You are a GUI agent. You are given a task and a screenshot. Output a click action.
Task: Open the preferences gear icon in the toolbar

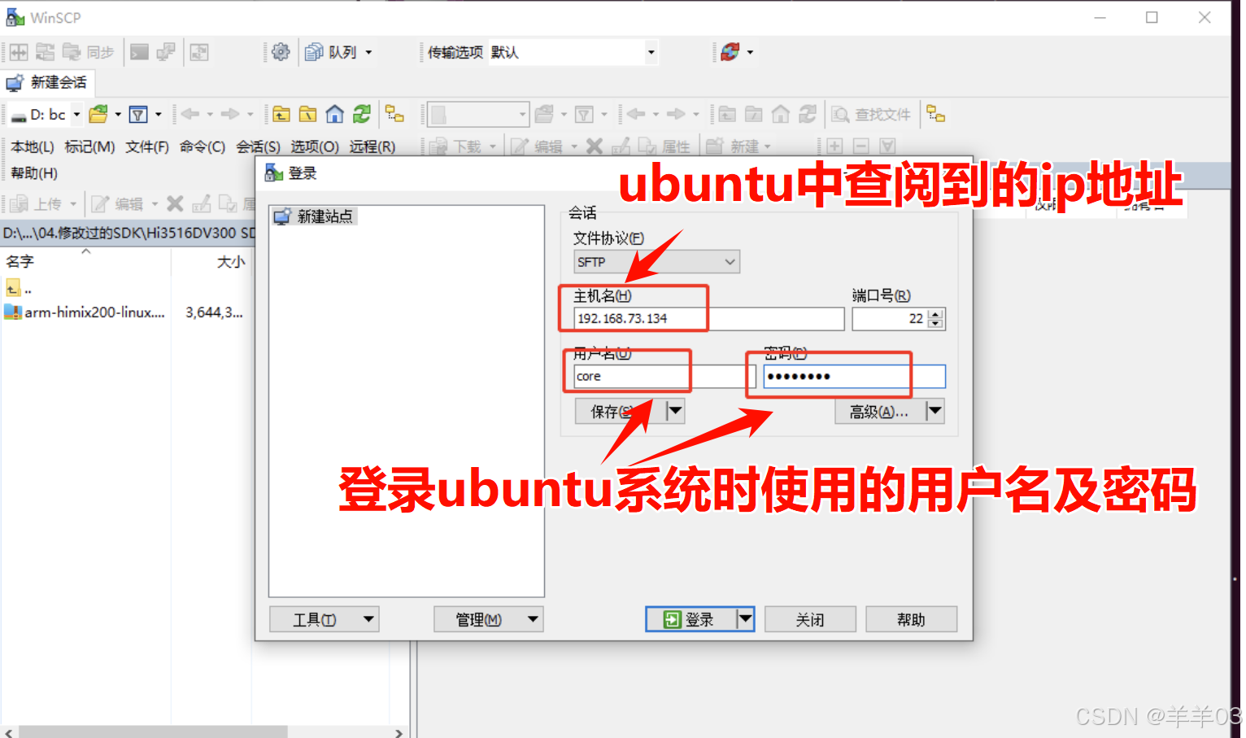[x=281, y=52]
